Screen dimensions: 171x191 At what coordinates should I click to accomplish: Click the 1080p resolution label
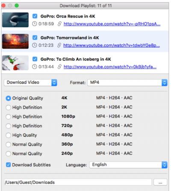(68, 117)
